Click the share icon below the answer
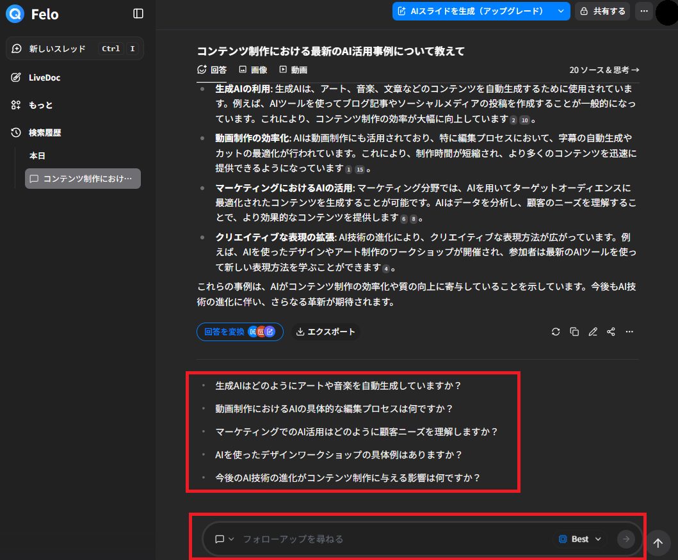 (611, 332)
